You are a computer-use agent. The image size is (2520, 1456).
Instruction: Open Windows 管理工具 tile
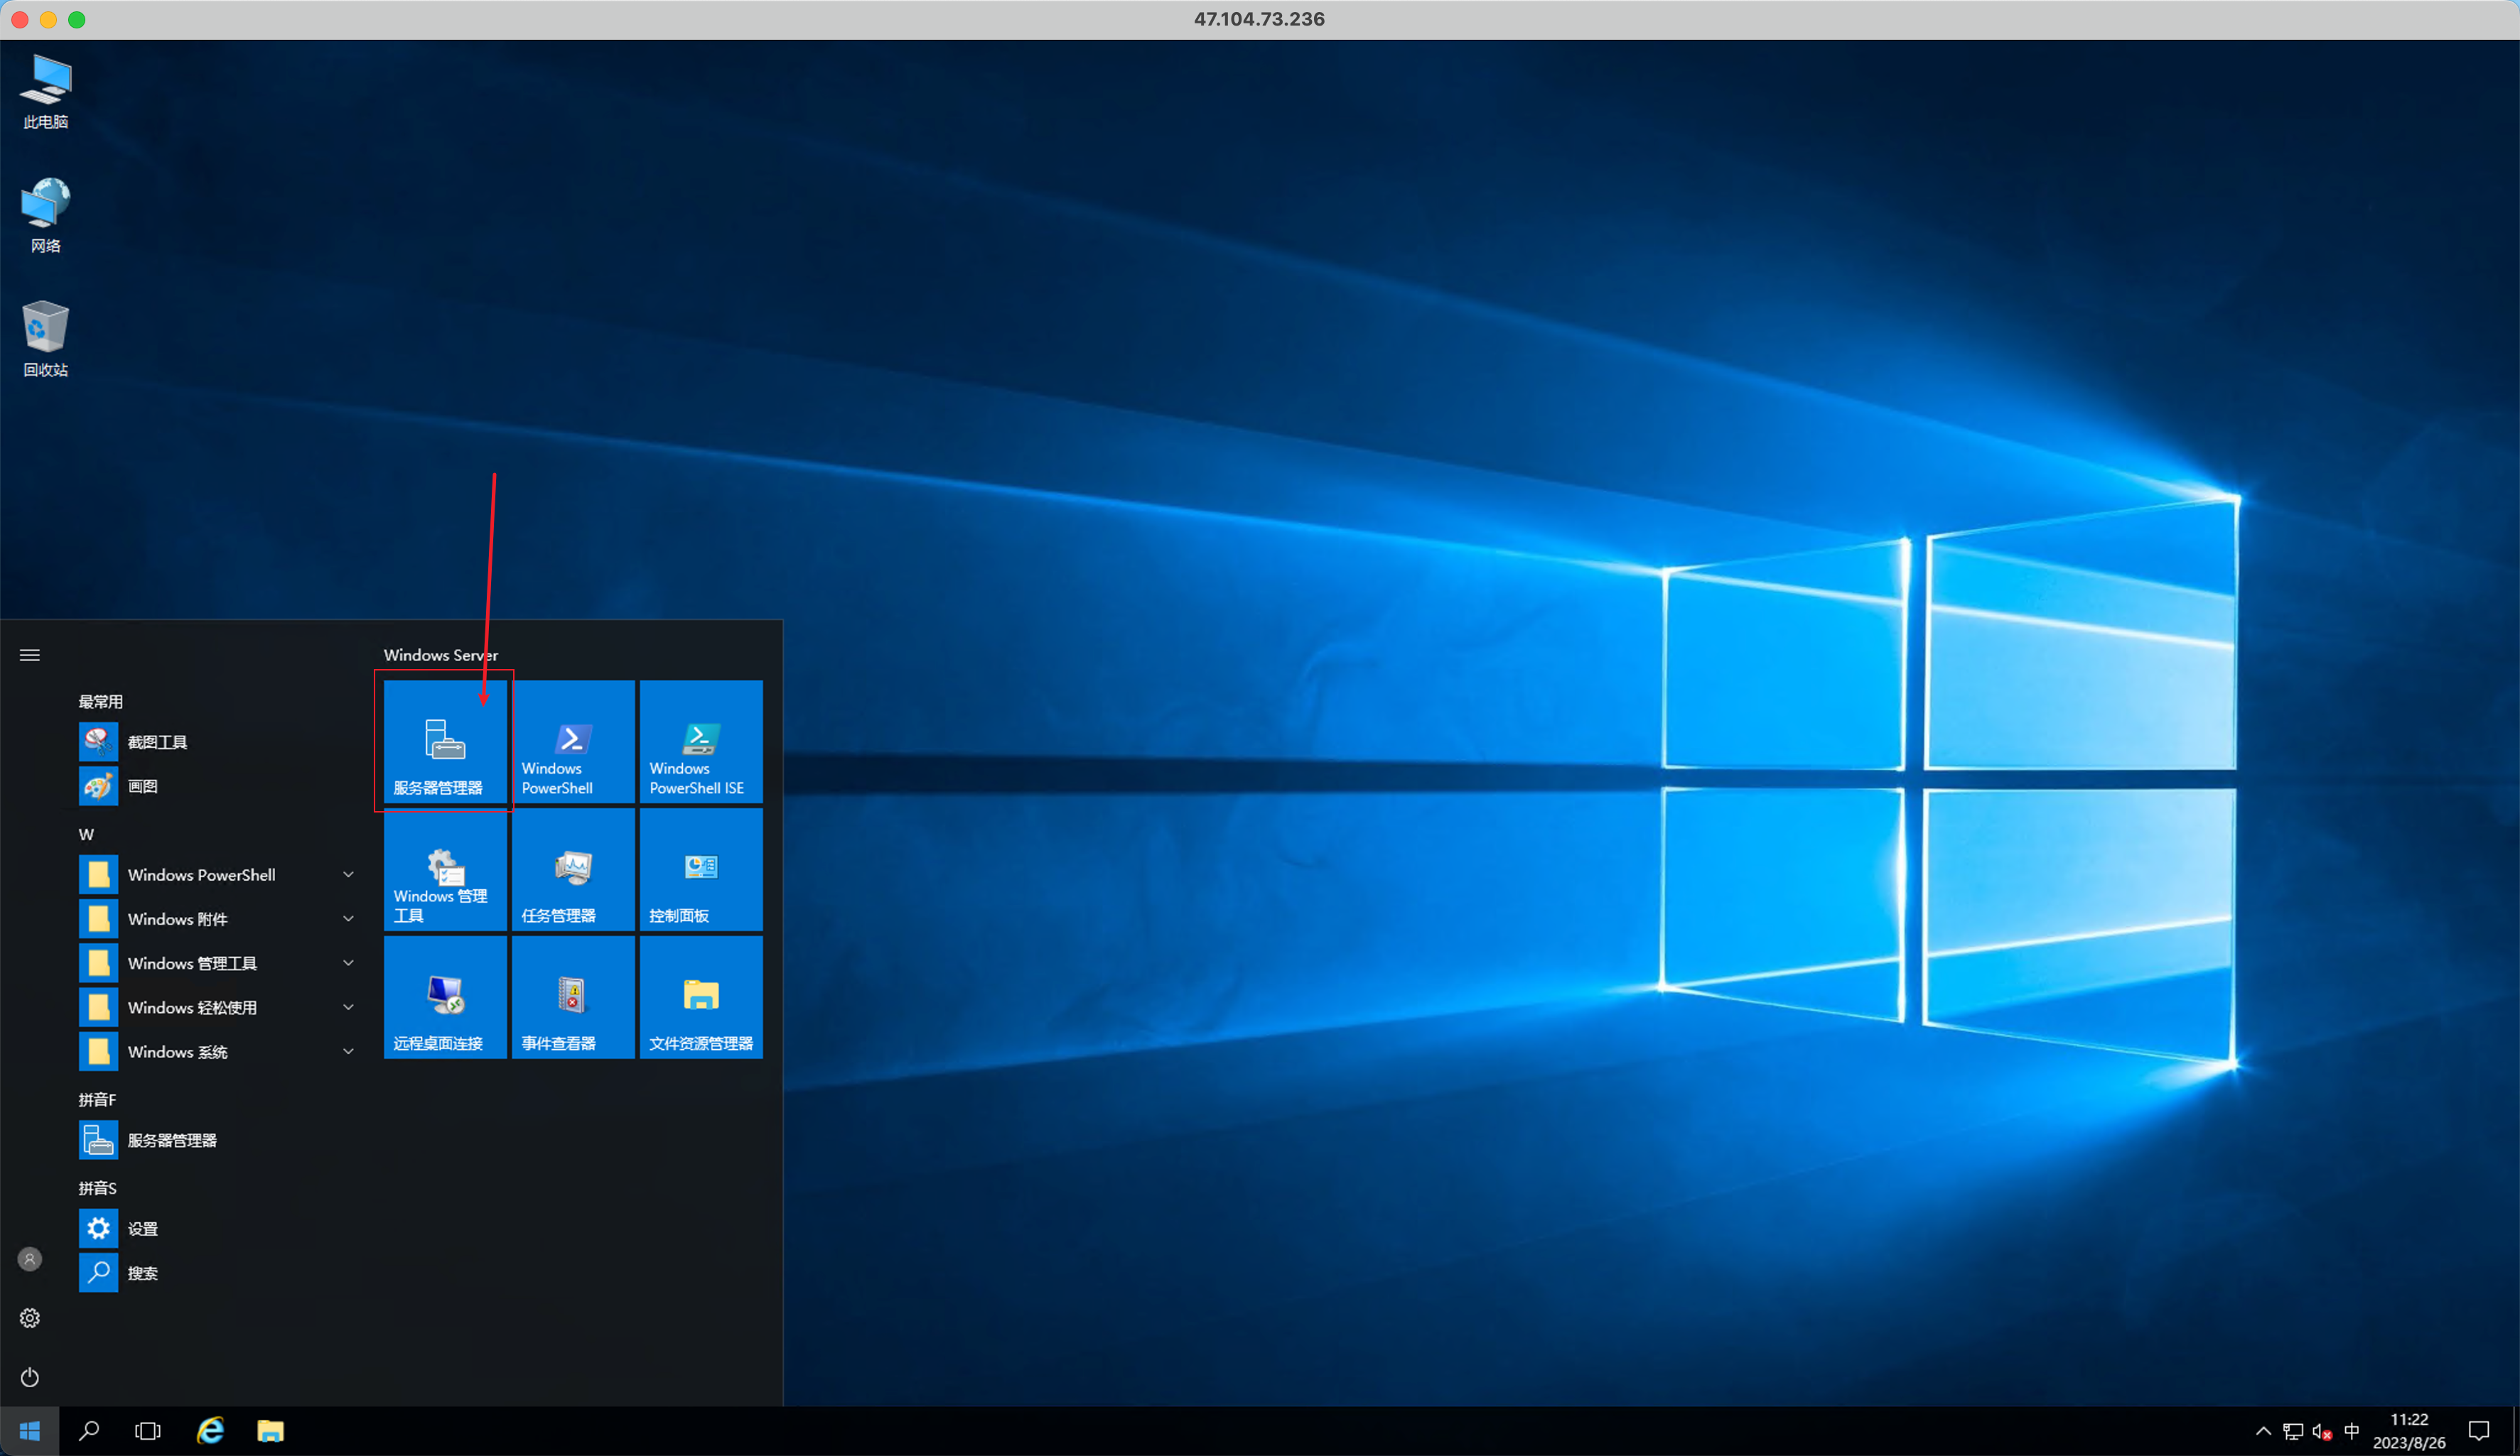[x=445, y=869]
